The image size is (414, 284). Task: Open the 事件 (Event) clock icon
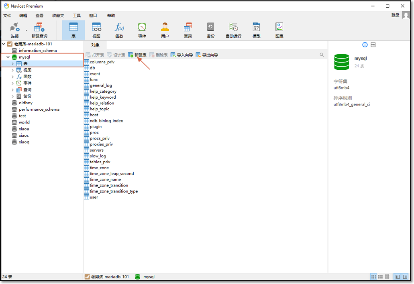(x=142, y=30)
